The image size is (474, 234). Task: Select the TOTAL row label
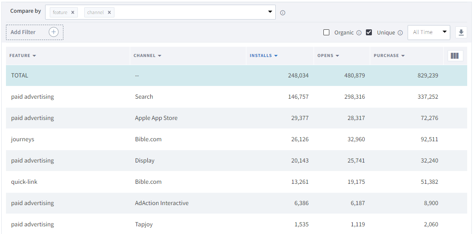click(20, 75)
